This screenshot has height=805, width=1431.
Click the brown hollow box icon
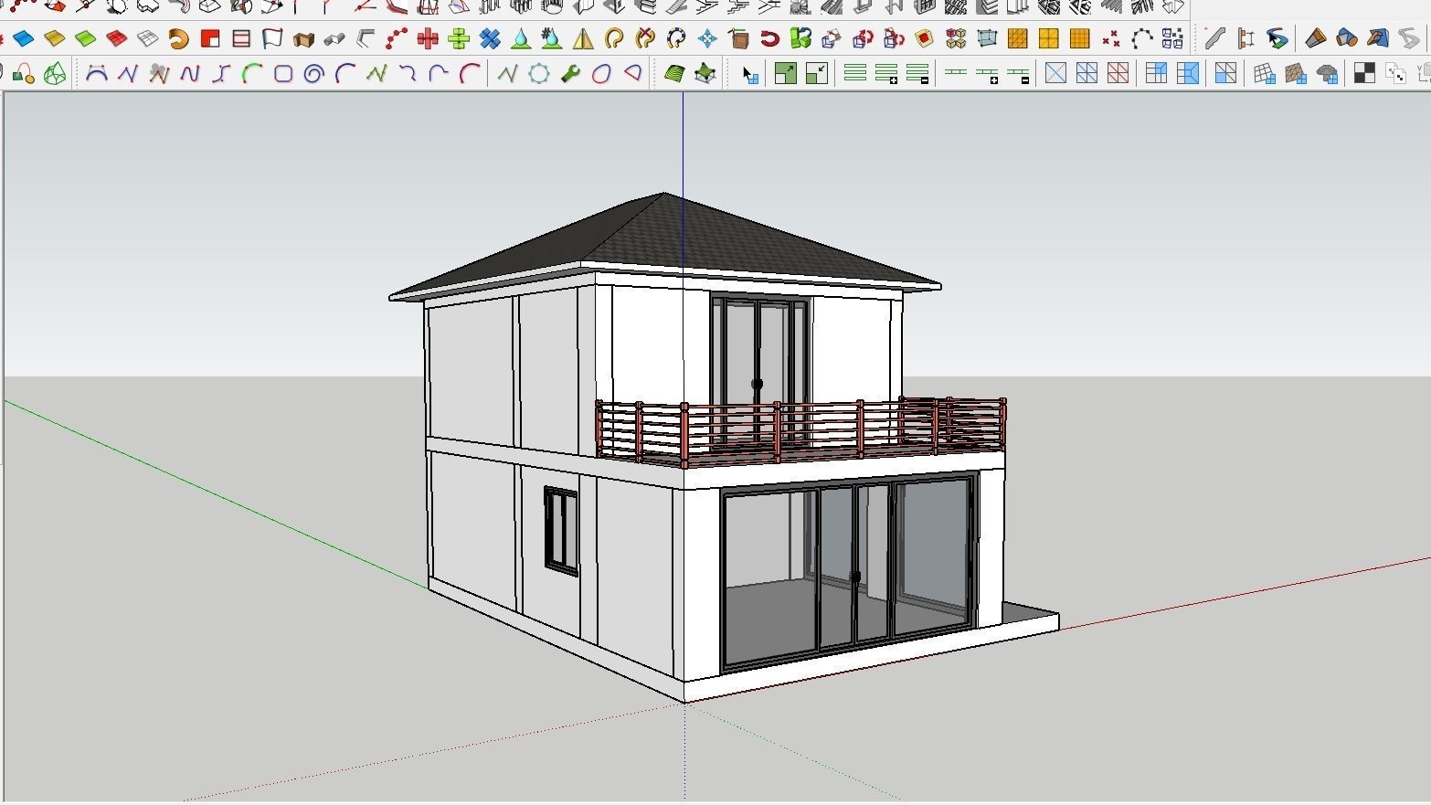[x=303, y=38]
